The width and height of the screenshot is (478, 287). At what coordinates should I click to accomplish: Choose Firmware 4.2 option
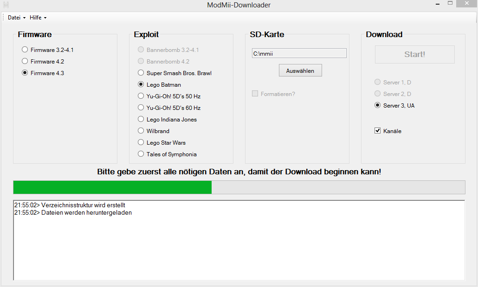[25, 61]
